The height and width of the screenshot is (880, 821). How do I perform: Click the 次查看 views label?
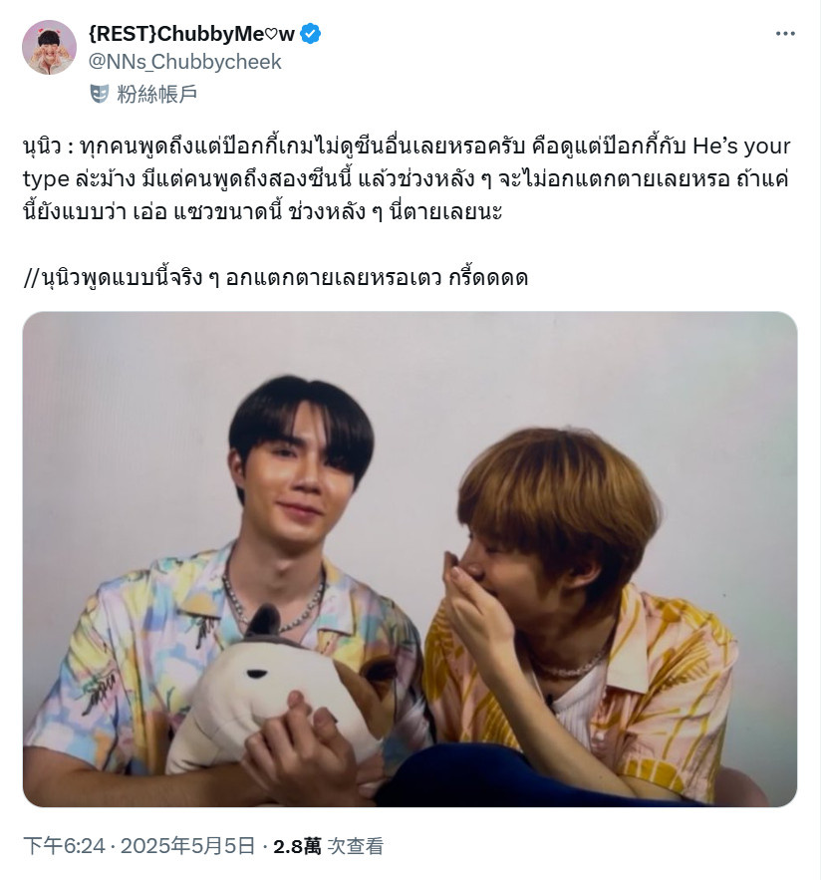tap(356, 846)
